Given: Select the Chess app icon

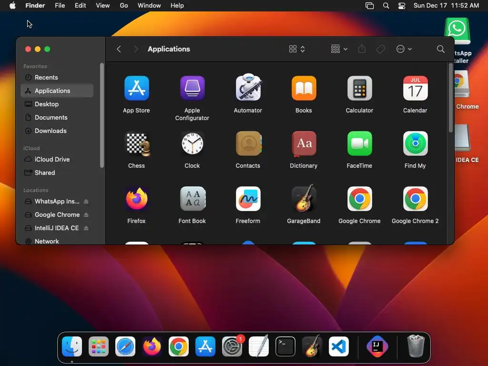Looking at the screenshot, I should tap(137, 144).
